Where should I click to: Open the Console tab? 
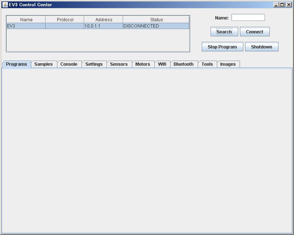pos(69,64)
